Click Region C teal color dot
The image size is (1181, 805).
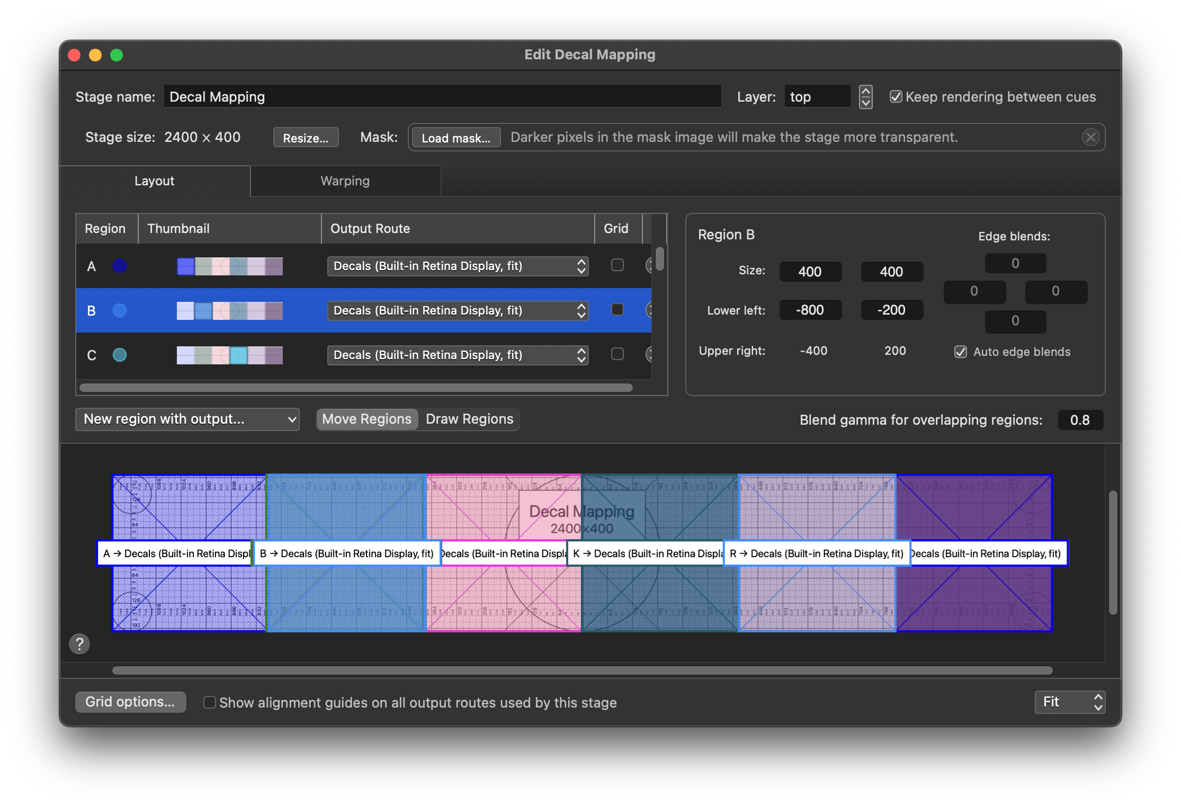click(120, 355)
